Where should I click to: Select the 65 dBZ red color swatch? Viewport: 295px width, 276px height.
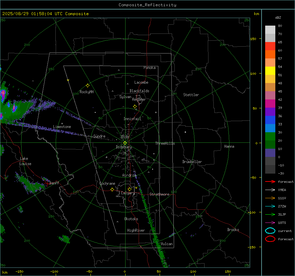coord(270,46)
